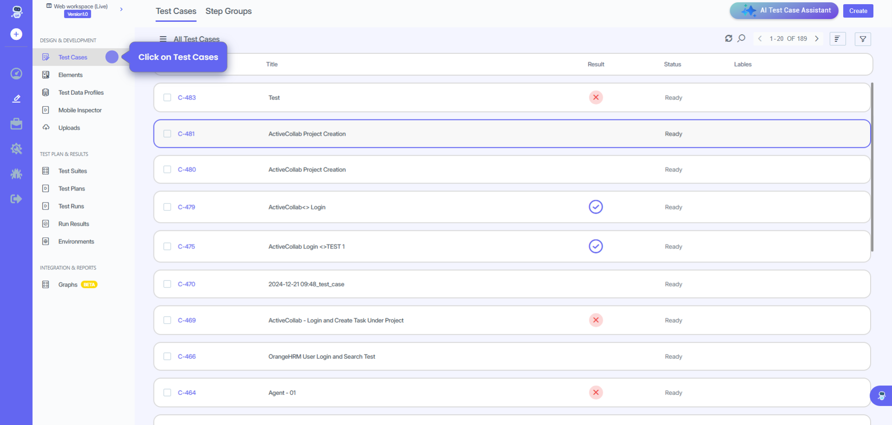Go to the next page of test cases
Image resolution: width=892 pixels, height=425 pixels.
(x=817, y=39)
